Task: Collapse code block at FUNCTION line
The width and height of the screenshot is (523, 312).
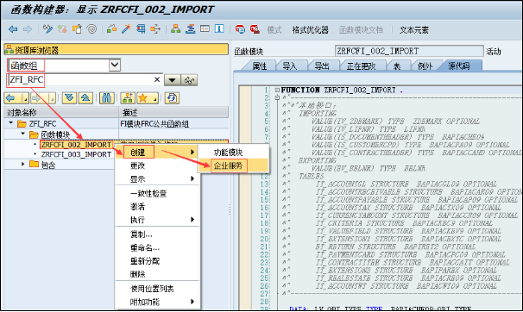Action: (277, 90)
